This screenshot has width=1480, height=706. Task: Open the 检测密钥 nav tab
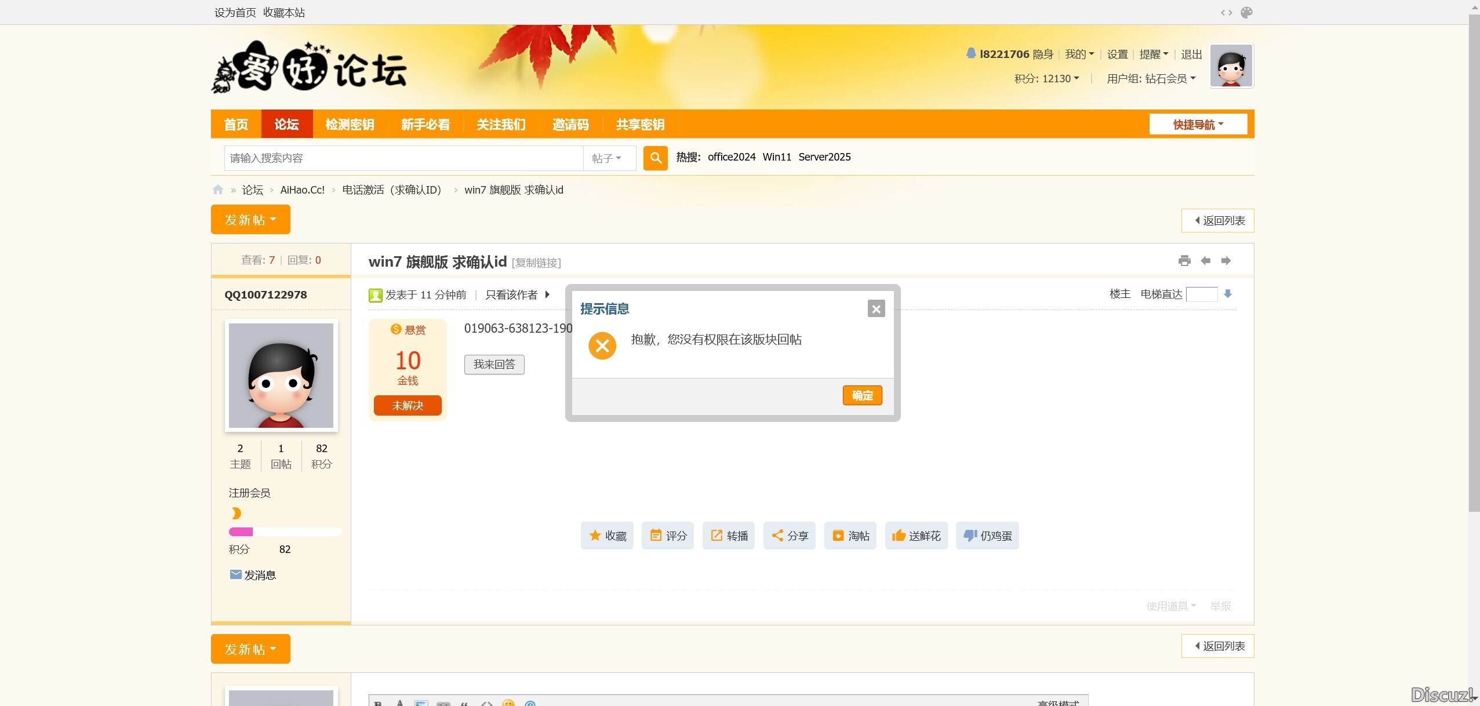pos(350,124)
